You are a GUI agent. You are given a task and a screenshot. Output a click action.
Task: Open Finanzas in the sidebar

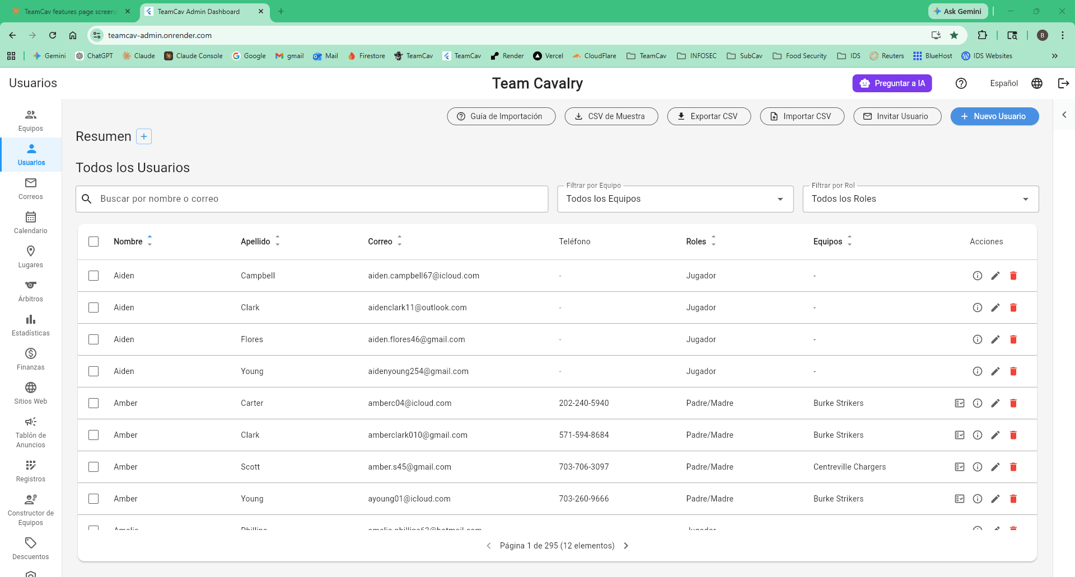[x=31, y=360]
